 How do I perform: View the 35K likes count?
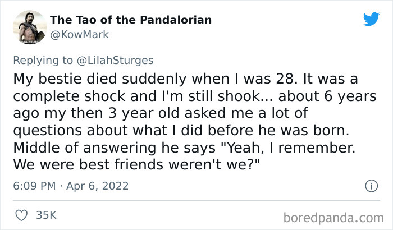[x=47, y=215]
